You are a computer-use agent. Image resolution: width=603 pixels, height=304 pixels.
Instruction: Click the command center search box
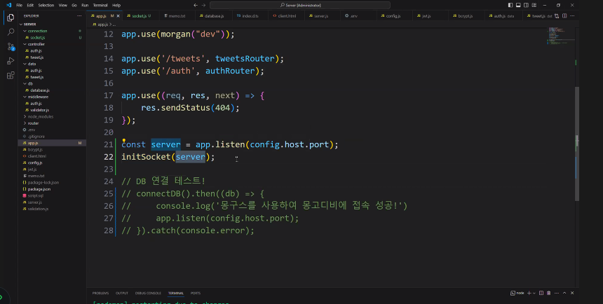click(300, 5)
